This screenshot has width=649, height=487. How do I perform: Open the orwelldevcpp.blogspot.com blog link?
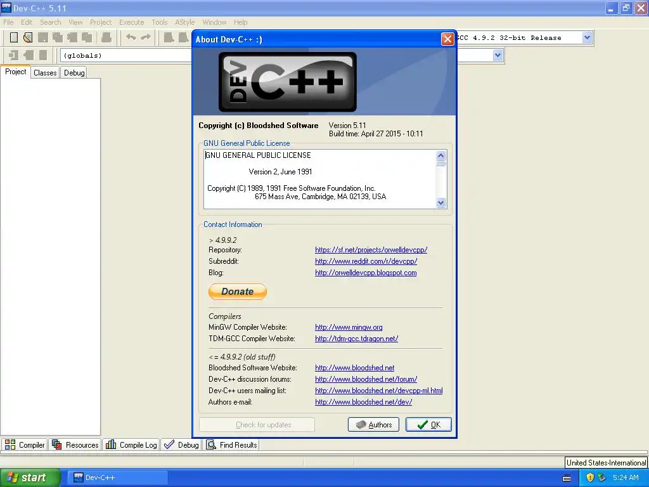click(x=366, y=273)
